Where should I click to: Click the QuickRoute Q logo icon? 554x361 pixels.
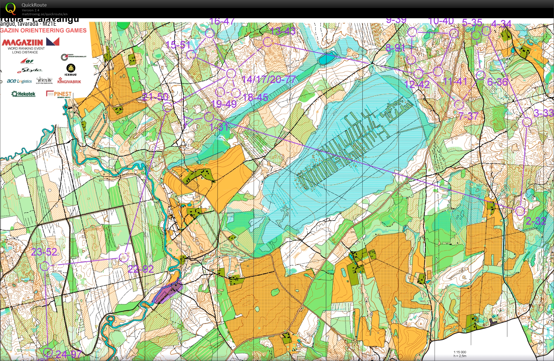tap(11, 9)
